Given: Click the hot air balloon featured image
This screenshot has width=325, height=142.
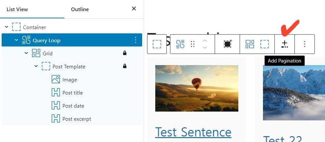Looking at the screenshot, I should click(x=197, y=88).
